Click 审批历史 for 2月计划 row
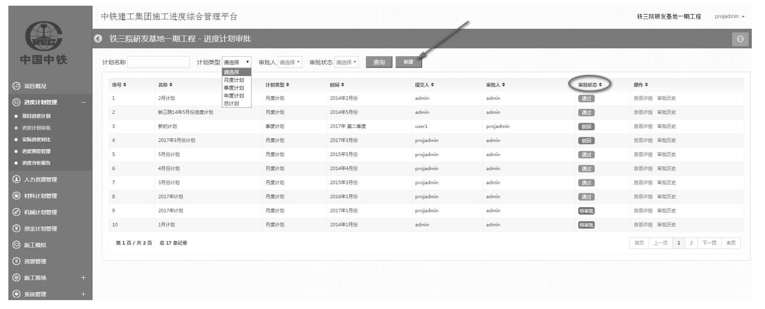 [666, 98]
